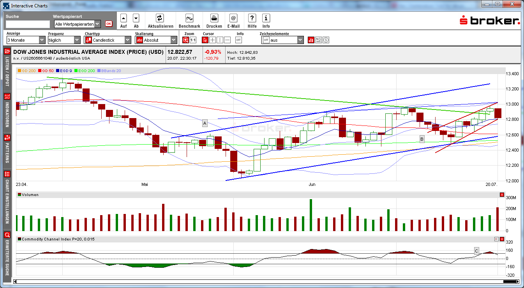524x288 pixels.
Task: Open the Anzeige 3 Monate dropdown
Action: (26, 40)
